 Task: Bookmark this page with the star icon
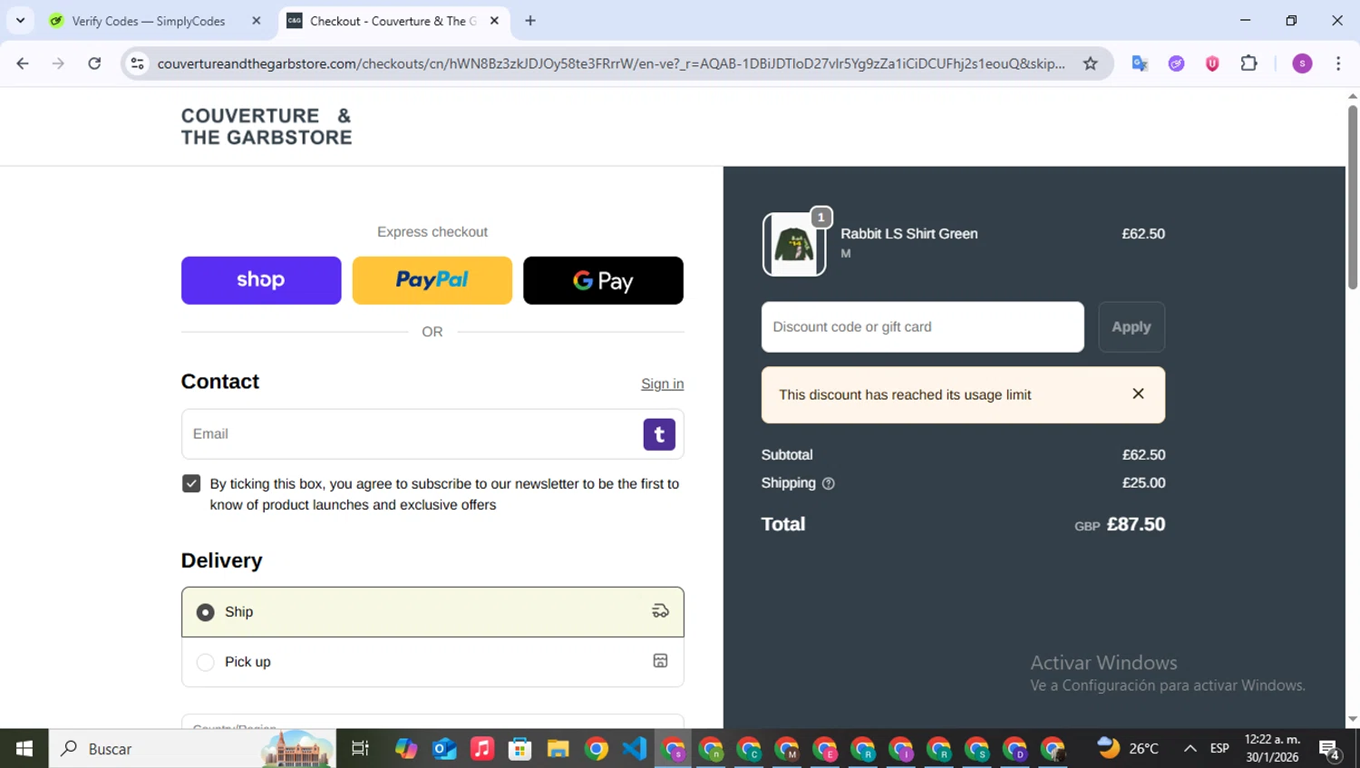coord(1090,63)
